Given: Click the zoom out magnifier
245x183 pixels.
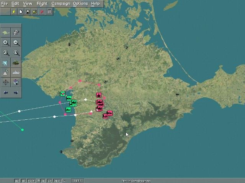Looking at the screenshot, I should [x=16, y=43].
